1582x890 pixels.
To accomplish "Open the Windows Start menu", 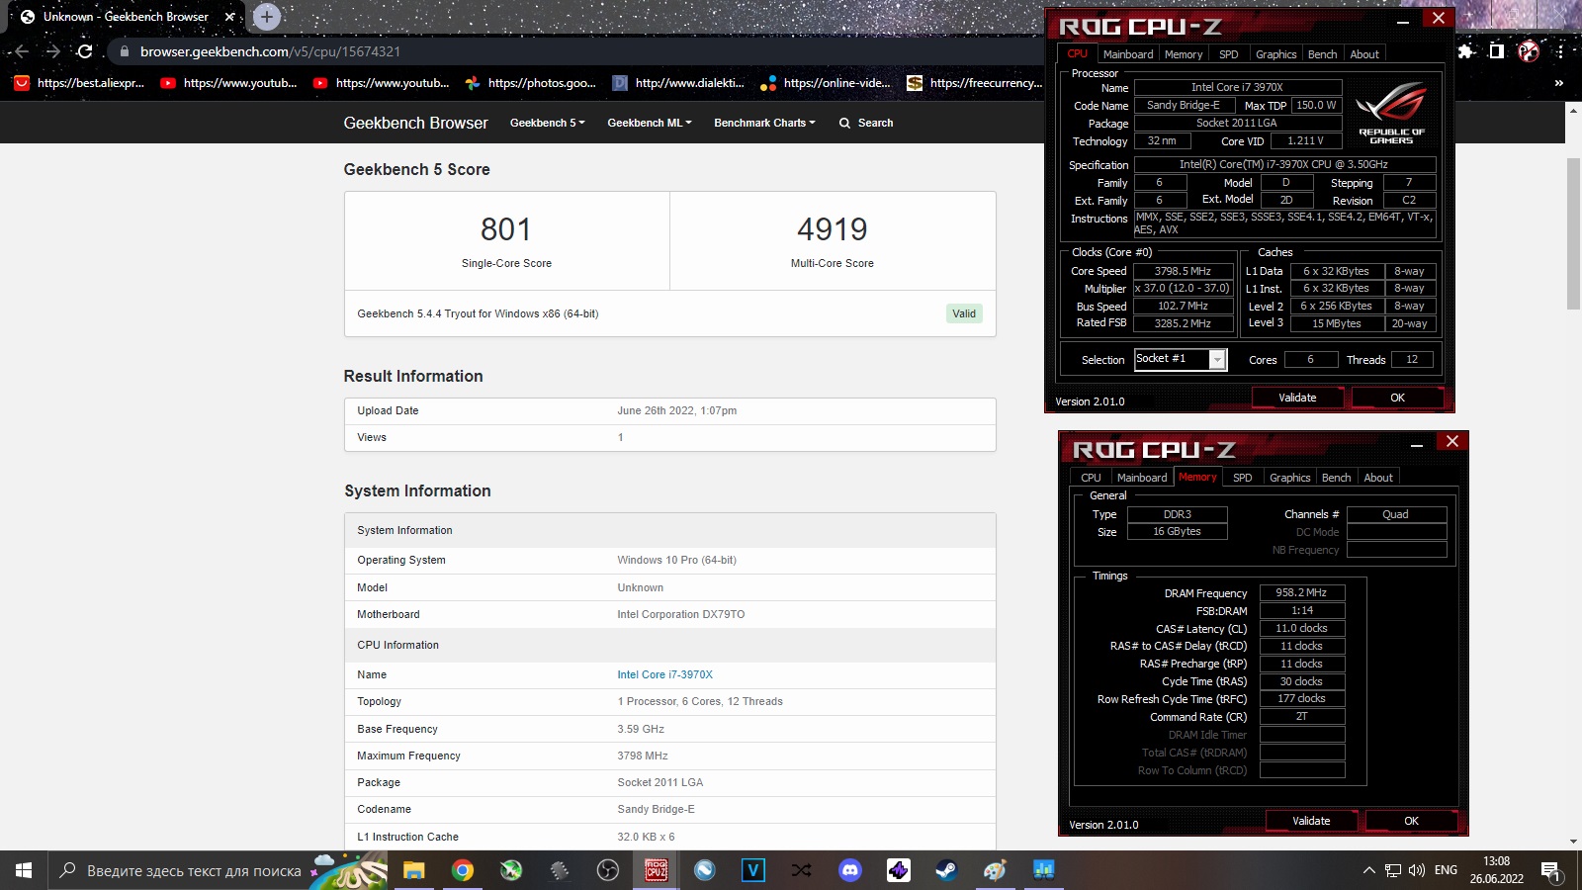I will [24, 870].
